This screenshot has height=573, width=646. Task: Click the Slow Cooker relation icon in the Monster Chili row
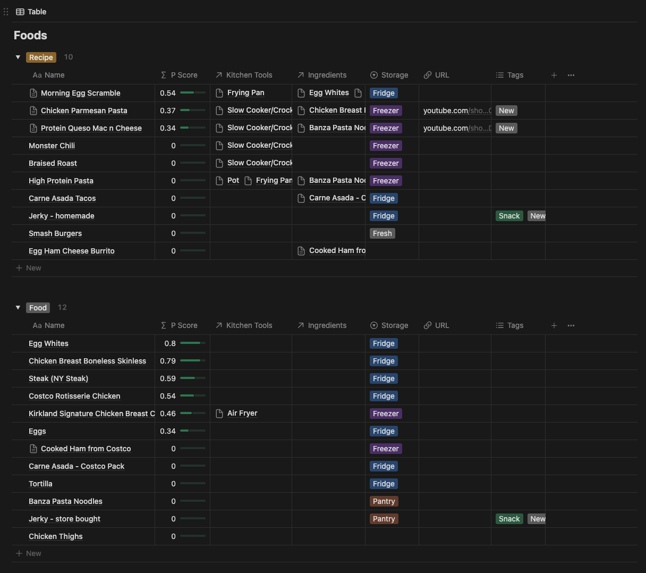coord(219,146)
